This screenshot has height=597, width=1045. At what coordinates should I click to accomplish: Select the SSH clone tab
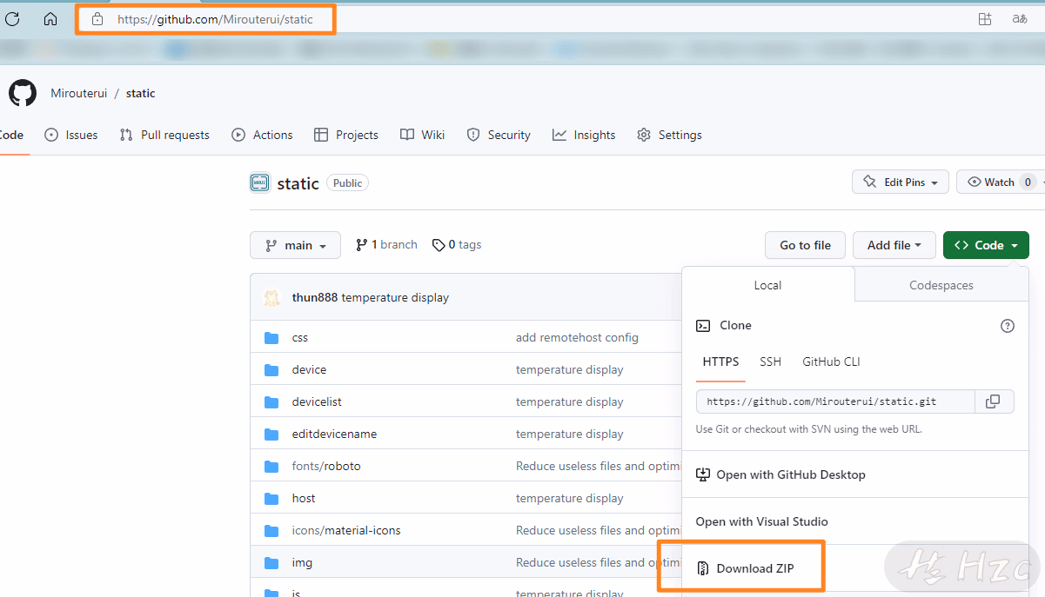pyautogui.click(x=770, y=362)
